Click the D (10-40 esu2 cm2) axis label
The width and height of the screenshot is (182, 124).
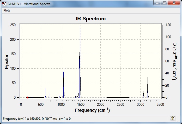175,61
